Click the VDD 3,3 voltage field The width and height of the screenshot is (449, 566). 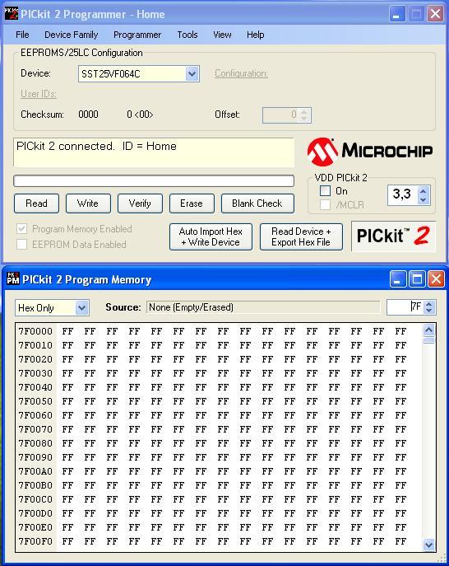click(x=402, y=195)
